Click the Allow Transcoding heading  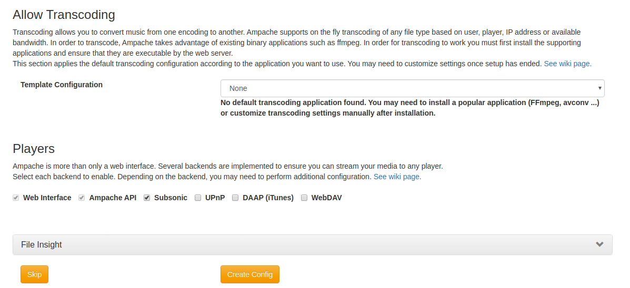click(x=64, y=14)
